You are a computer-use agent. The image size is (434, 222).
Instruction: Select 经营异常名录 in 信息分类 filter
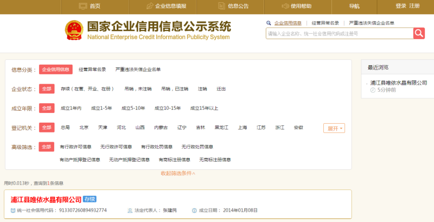click(92, 69)
